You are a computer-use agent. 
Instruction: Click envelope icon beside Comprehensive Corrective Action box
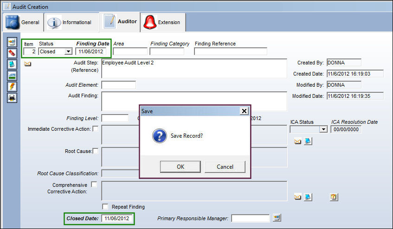coord(297,197)
